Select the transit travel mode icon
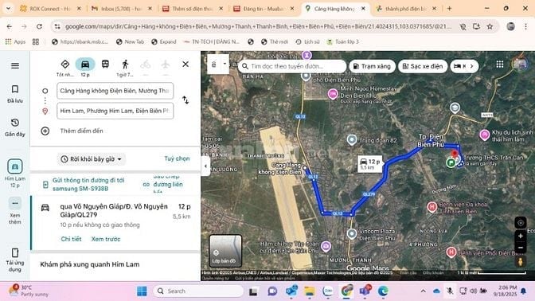The image size is (535, 301). point(105,64)
